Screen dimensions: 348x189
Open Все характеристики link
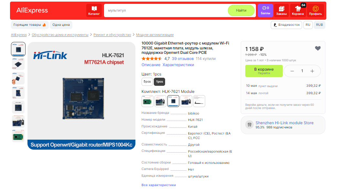coord(159,185)
